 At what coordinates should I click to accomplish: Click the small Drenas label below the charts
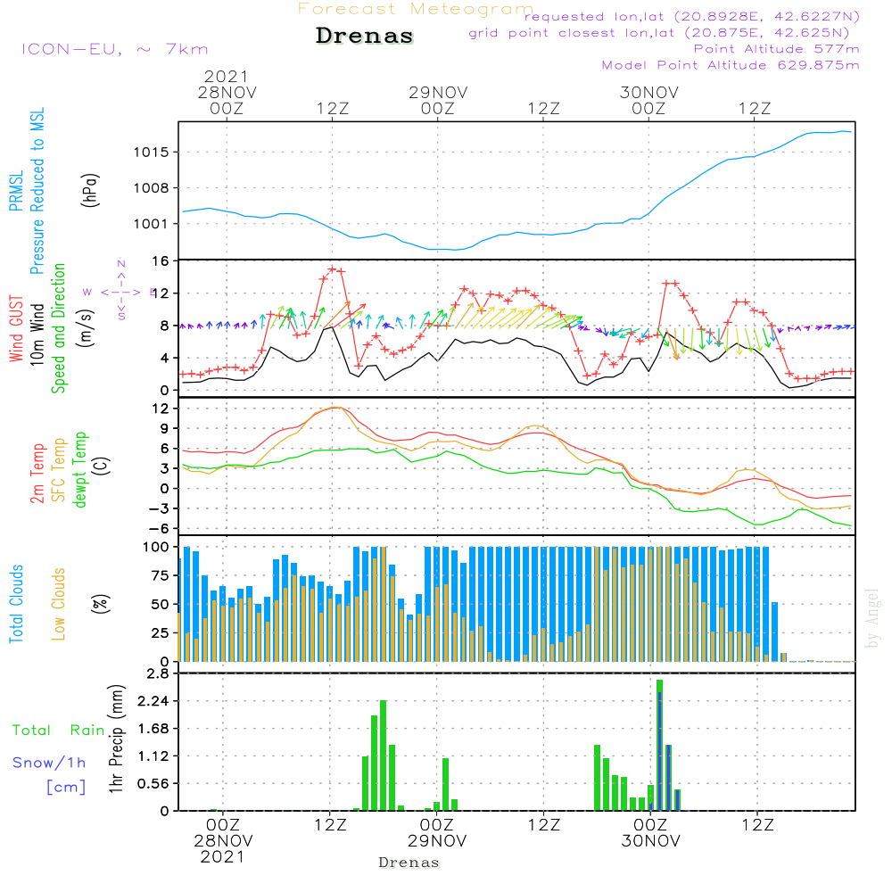[x=409, y=863]
